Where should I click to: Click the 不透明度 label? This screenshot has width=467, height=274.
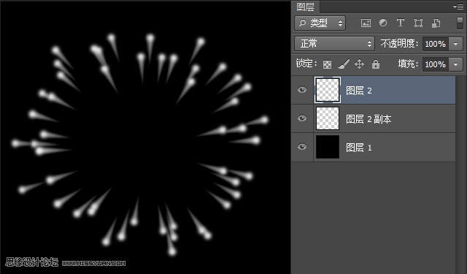tap(399, 44)
